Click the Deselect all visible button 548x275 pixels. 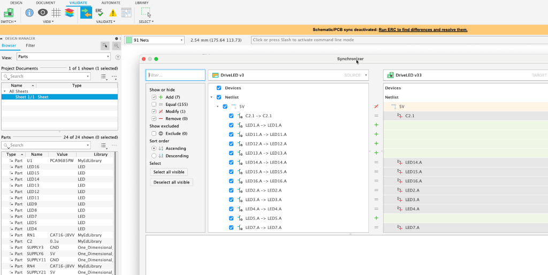point(171,182)
